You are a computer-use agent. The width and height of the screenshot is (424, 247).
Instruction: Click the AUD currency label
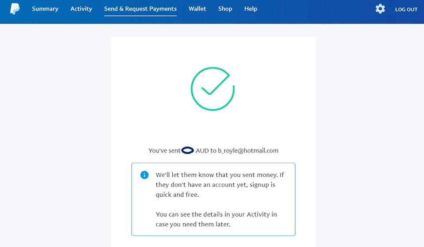click(x=202, y=150)
